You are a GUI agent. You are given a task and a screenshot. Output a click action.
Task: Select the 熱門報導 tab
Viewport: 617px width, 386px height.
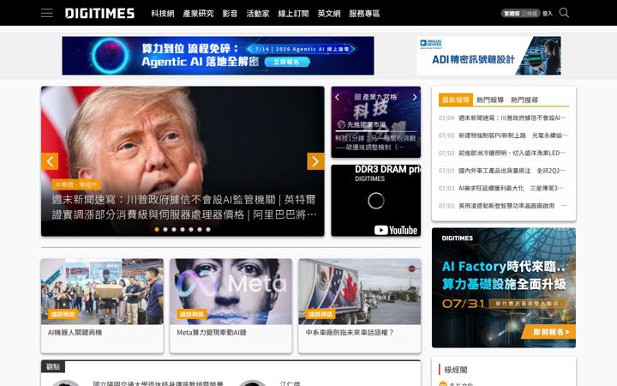[x=490, y=100]
